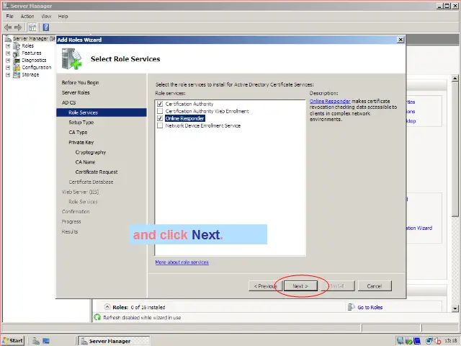Select the Certificate Request wizard step
461x346 pixels.
97,172
